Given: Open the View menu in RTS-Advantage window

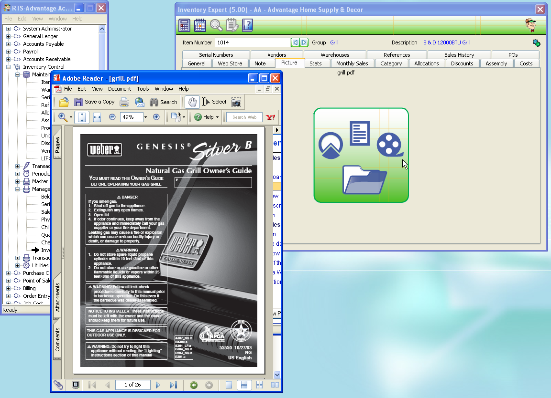Looking at the screenshot, I should coord(37,19).
